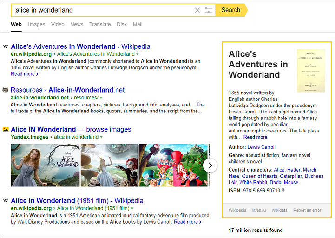
Task: Click the Dodo character link
Action: [x=276, y=182]
